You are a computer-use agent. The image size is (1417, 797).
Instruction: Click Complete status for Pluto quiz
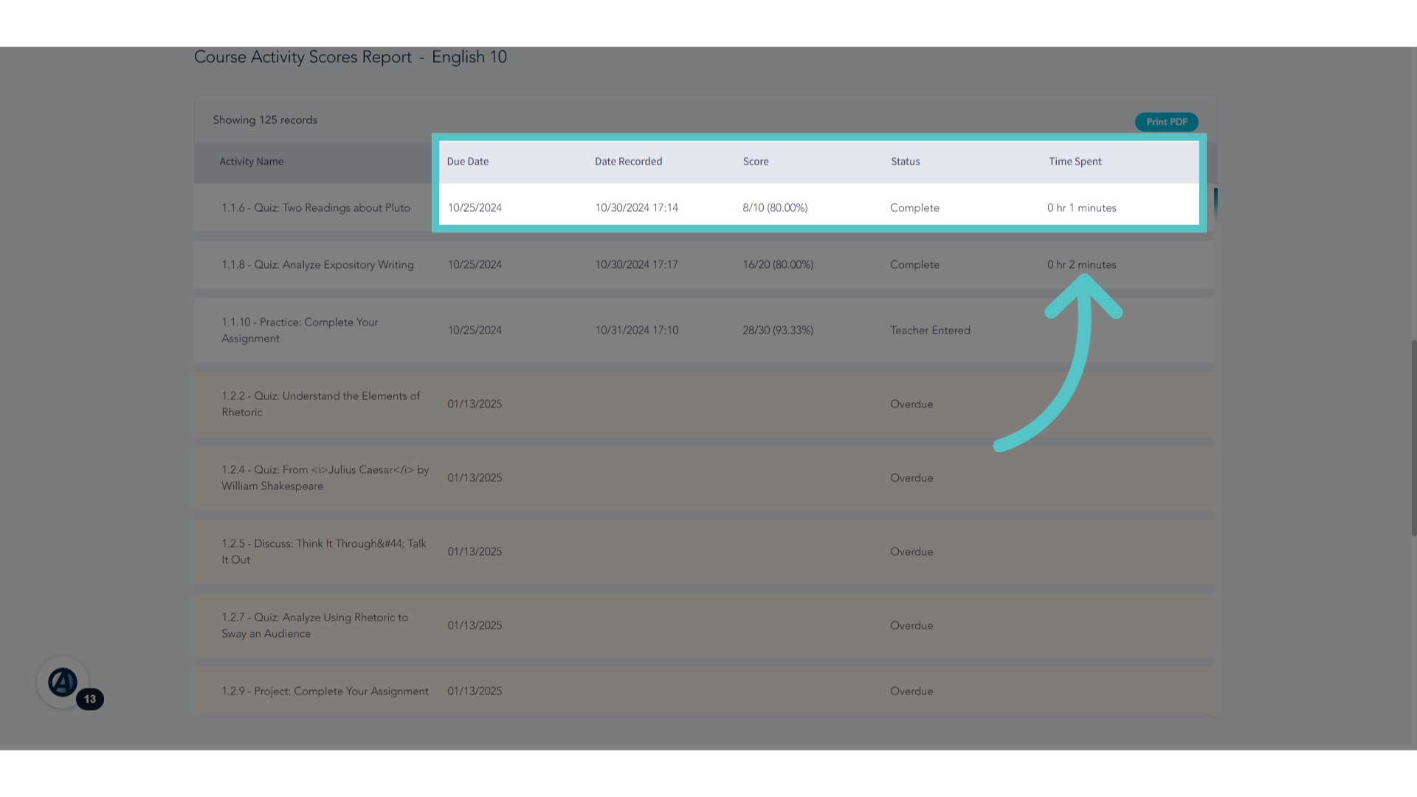pos(914,208)
